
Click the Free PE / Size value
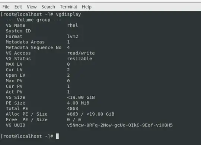coord(74,120)
